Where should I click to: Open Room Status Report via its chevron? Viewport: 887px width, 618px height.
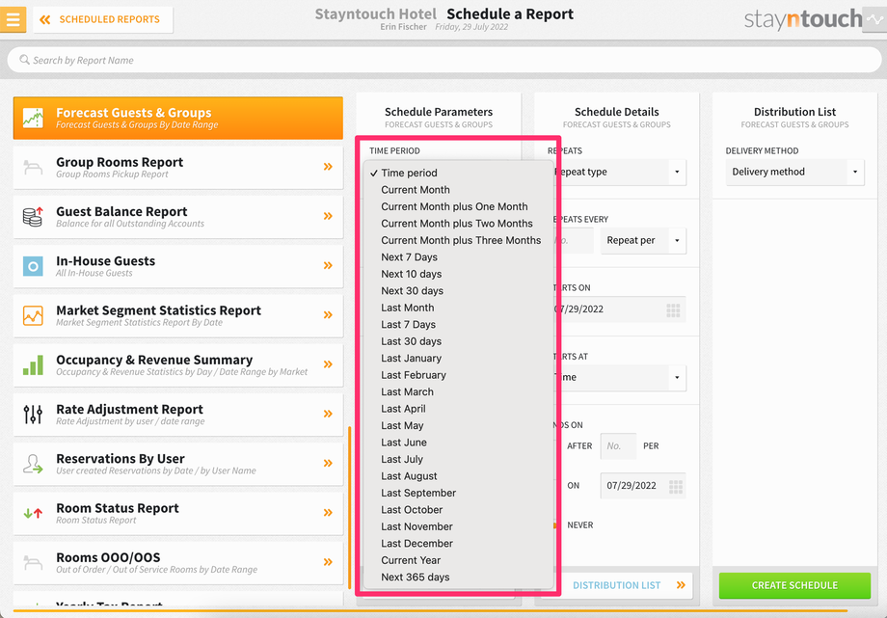pyautogui.click(x=328, y=512)
